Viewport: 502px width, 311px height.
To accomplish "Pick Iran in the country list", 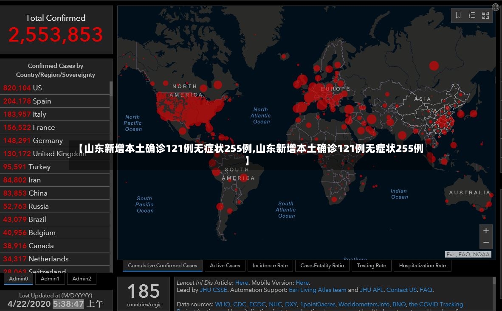I will tap(55, 179).
